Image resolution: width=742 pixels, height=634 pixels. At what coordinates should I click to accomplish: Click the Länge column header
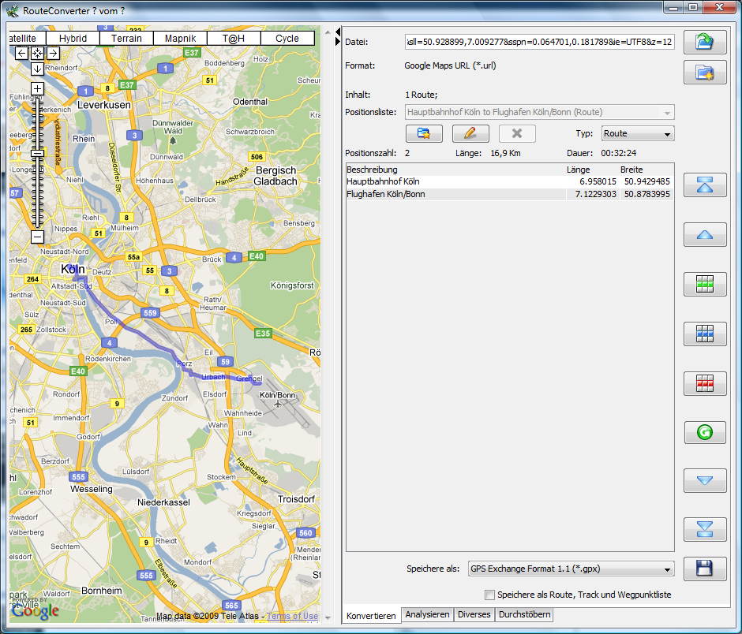[x=592, y=170]
